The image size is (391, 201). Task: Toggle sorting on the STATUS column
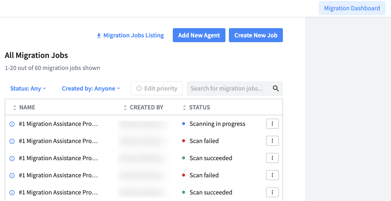(x=185, y=107)
